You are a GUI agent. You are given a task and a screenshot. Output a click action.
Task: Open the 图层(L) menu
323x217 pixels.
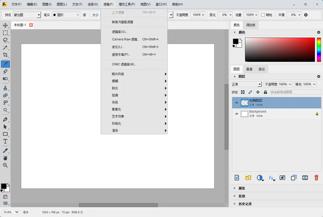pos(62,4)
